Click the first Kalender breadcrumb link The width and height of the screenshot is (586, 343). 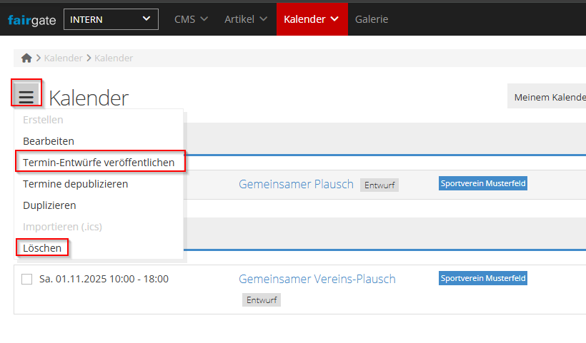tap(63, 58)
